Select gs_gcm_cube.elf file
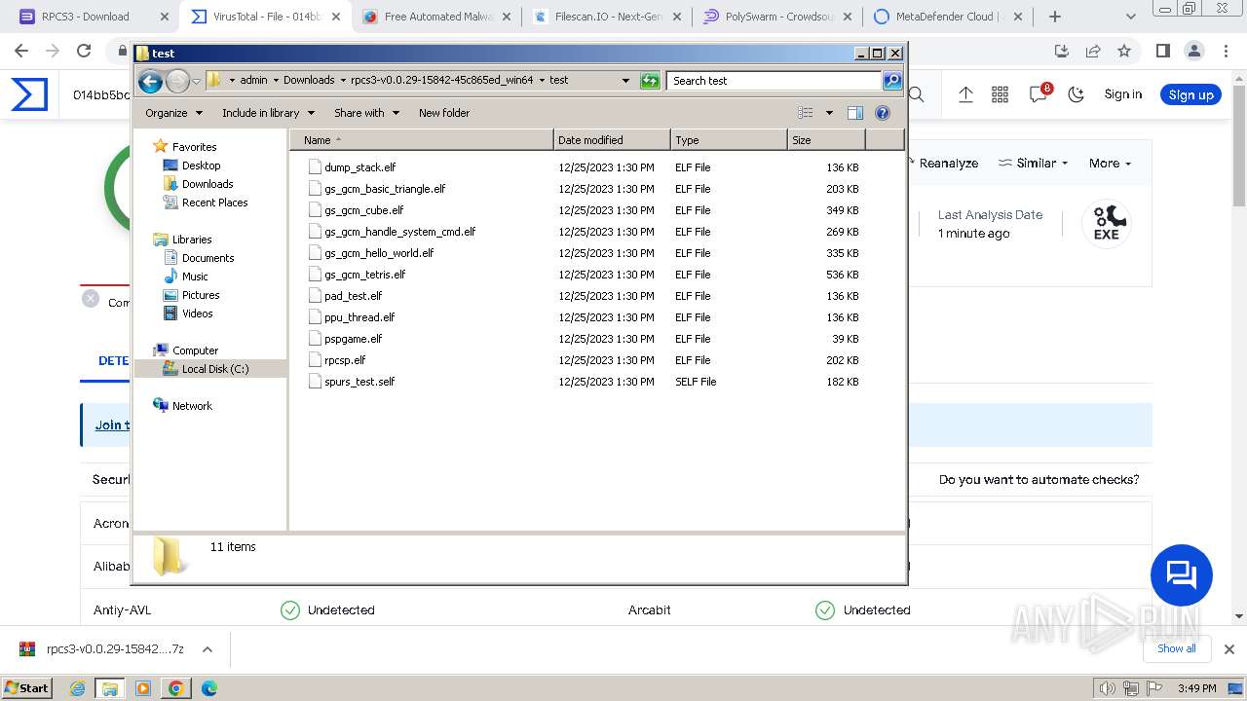1247x701 pixels. (363, 210)
